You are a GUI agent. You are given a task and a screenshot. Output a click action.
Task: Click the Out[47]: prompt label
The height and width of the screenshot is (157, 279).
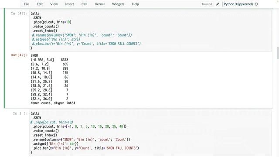19,55
